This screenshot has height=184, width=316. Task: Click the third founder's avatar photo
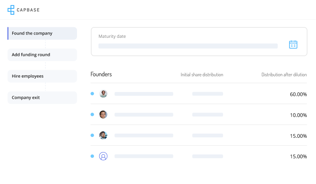click(x=103, y=135)
